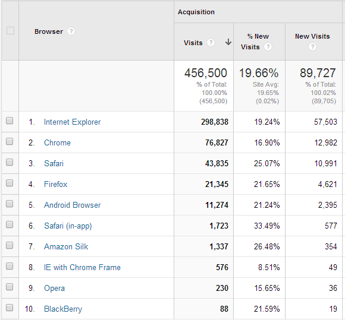The image size is (345, 320).
Task: Select the 1,723 visits cell
Action: (x=219, y=226)
